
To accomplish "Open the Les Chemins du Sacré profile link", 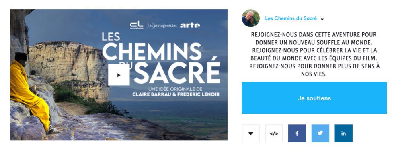I will click(x=291, y=18).
